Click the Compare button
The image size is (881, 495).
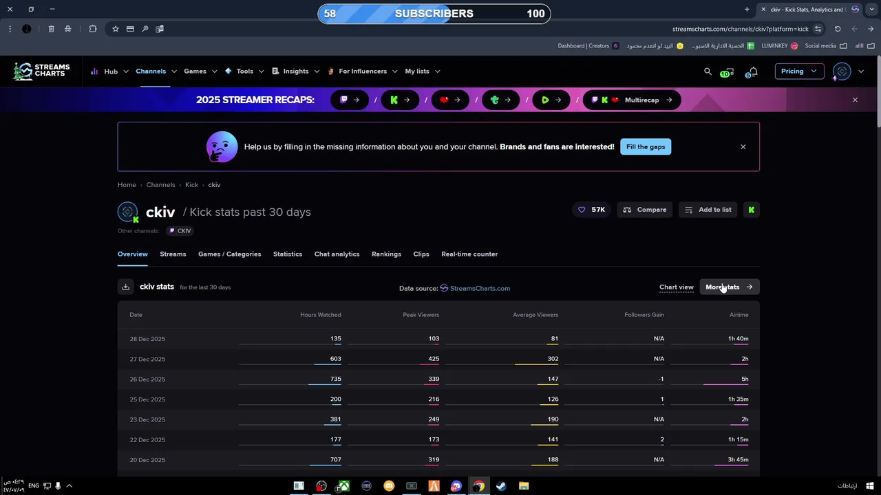(x=645, y=210)
